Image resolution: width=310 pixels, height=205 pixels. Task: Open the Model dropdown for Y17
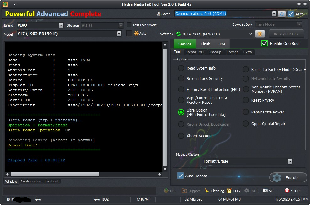click(119, 34)
